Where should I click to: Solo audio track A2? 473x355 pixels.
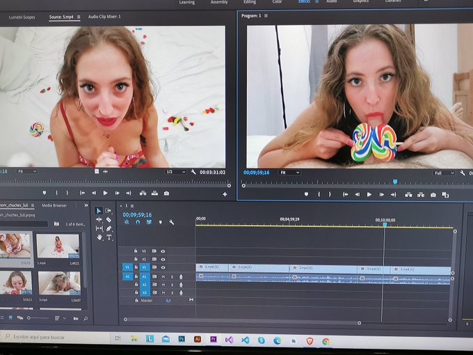point(173,285)
